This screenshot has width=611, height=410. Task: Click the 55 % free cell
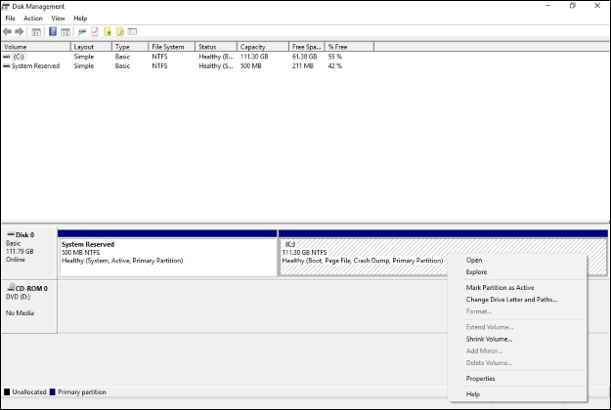pos(334,57)
